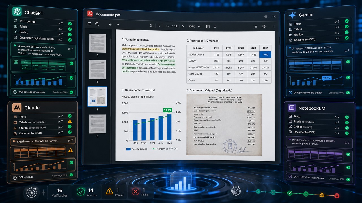Click the NotebookLM logo icon
Viewport: 362px width, 203px height.
tap(292, 108)
